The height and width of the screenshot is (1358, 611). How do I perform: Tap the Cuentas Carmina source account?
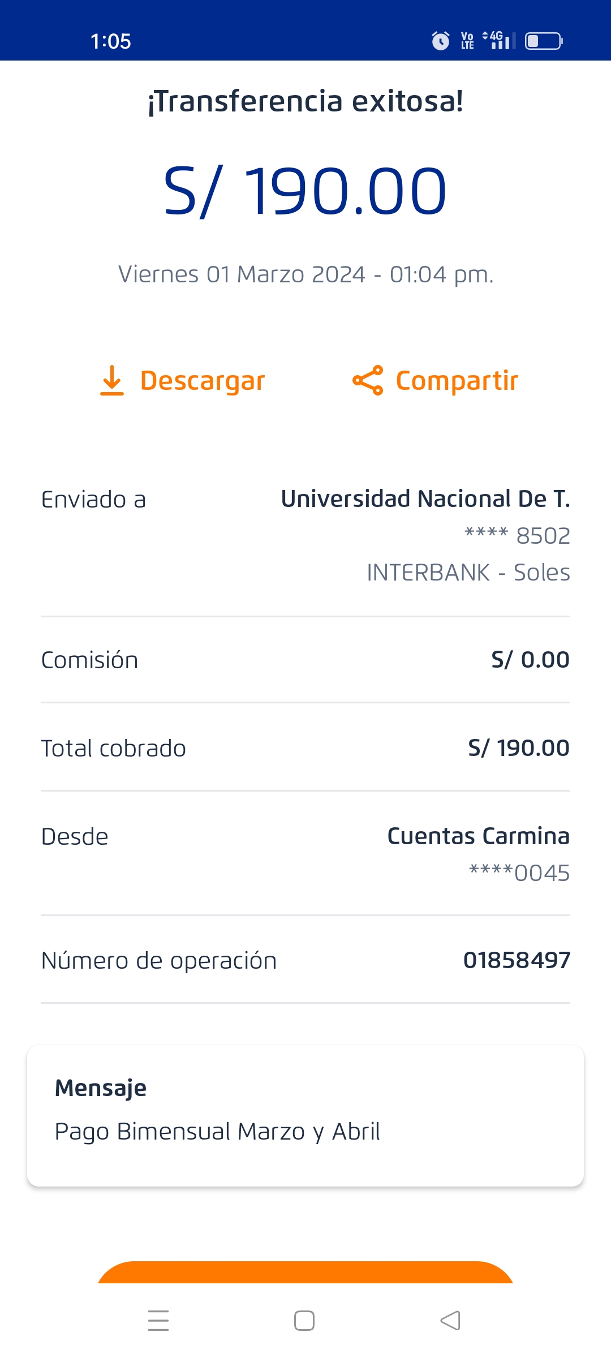click(x=478, y=836)
